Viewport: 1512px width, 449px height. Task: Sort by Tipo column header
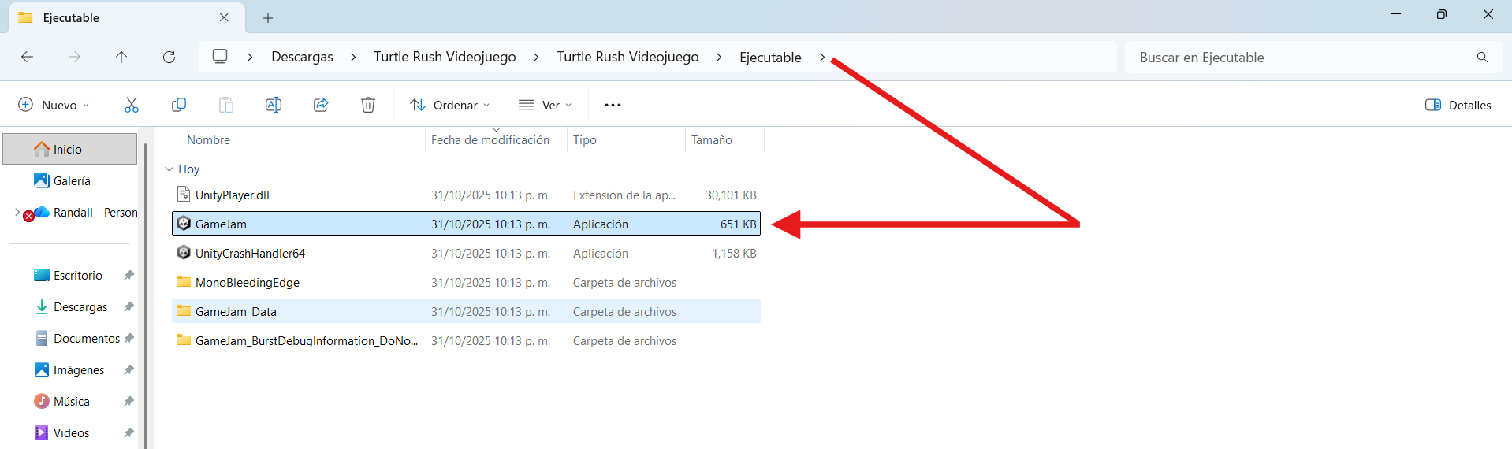pos(585,140)
